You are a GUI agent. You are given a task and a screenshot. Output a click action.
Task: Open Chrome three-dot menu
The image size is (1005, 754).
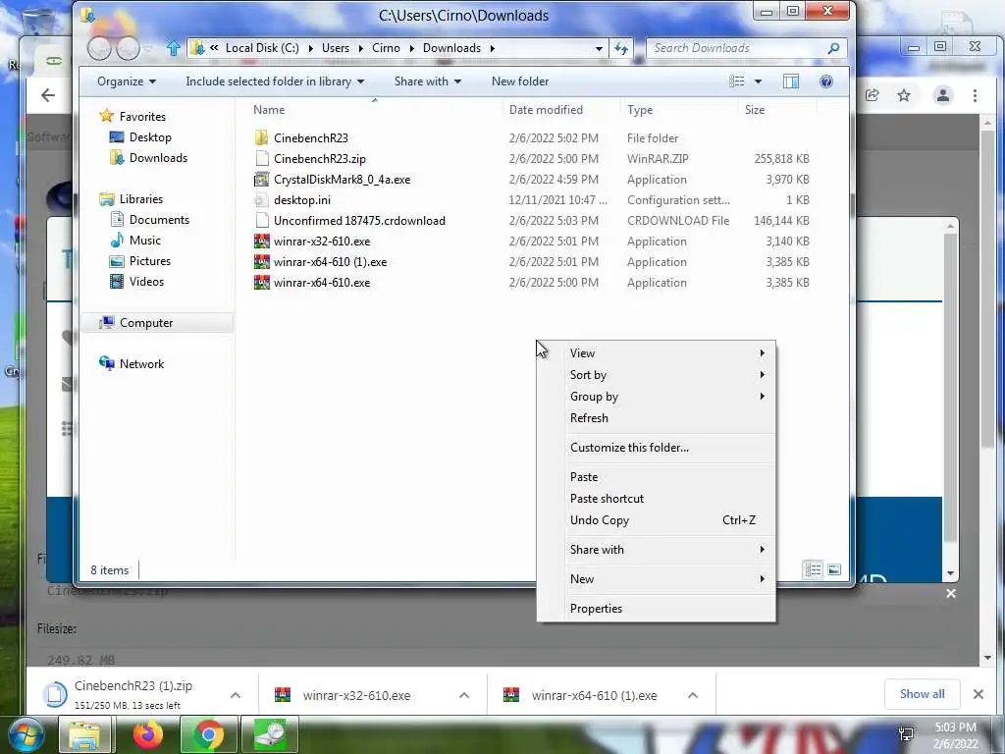pyautogui.click(x=975, y=95)
